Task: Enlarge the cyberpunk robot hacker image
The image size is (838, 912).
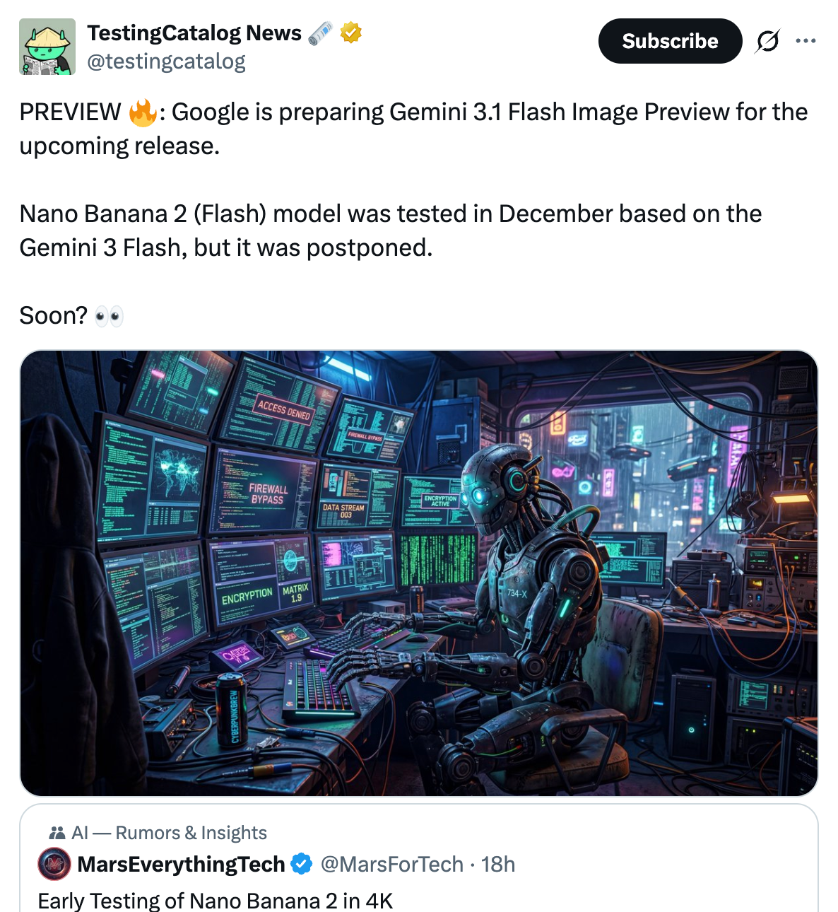Action: pos(419,573)
